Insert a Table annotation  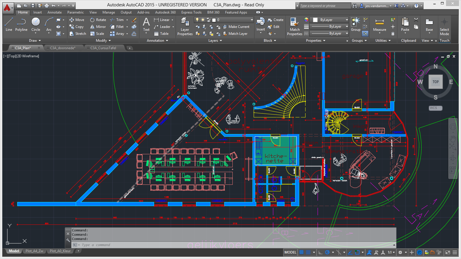click(161, 34)
